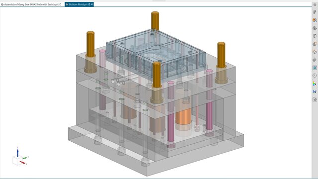Open the blue arrow Roles icon

315,91
